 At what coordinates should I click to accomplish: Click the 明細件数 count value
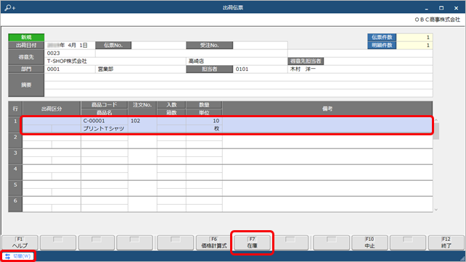(414, 46)
